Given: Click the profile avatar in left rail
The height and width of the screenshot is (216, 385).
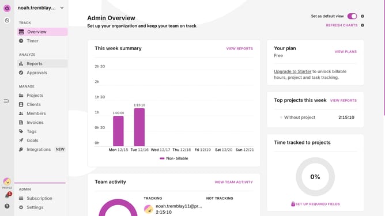Looking at the screenshot, I should pos(7,181).
